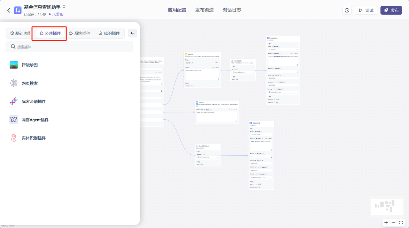Choose the 况客金融插件 DNA icon

[13, 101]
